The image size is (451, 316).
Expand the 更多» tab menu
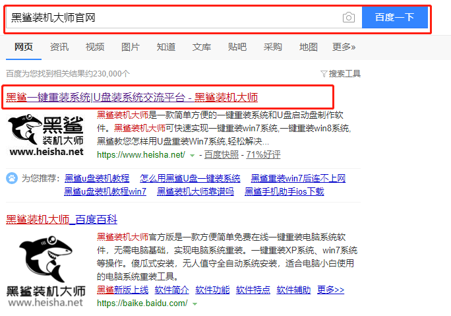344,47
